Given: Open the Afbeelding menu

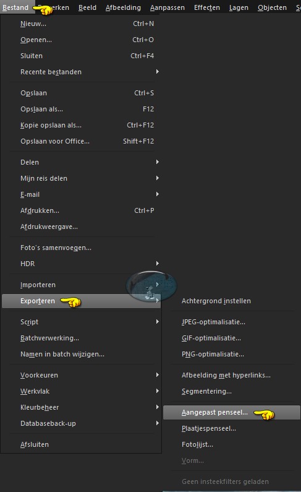Looking at the screenshot, I should (x=123, y=7).
